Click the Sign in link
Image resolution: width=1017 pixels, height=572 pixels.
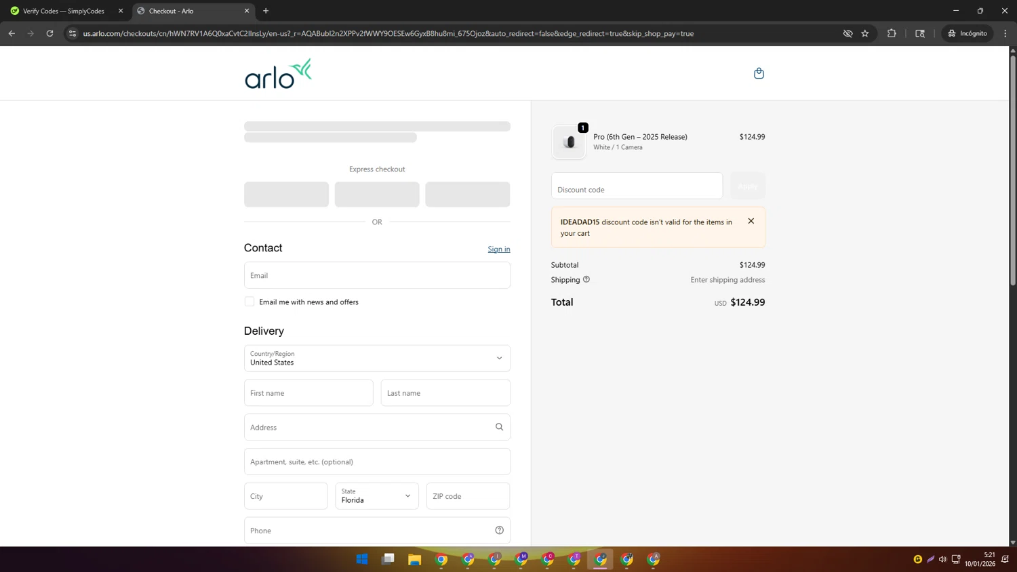tap(499, 249)
